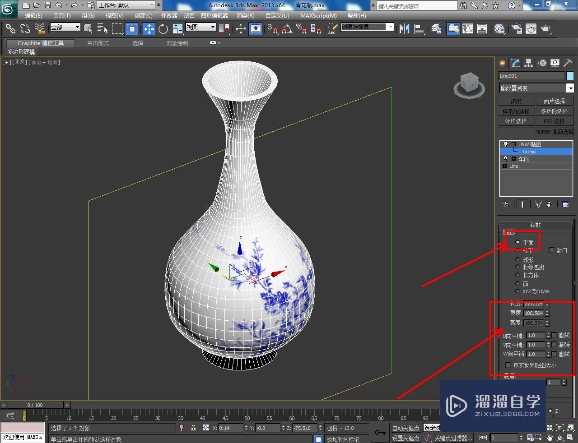Activate Select and Move tool
This screenshot has height=443, width=578.
pos(149,29)
